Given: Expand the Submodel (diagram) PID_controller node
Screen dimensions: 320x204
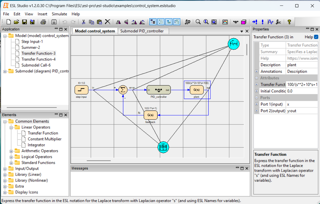Looking at the screenshot, I should pos(5,71).
